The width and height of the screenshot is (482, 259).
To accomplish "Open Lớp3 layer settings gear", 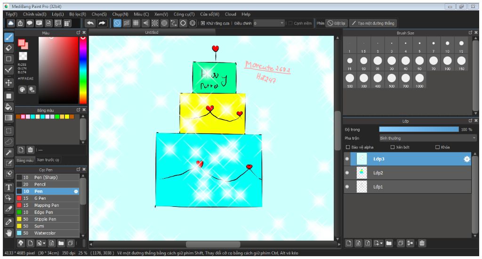I will [466, 159].
